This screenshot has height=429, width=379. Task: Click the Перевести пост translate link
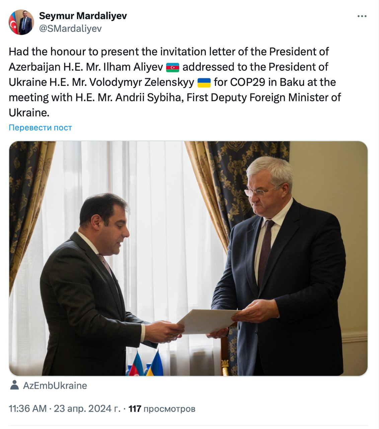point(40,128)
